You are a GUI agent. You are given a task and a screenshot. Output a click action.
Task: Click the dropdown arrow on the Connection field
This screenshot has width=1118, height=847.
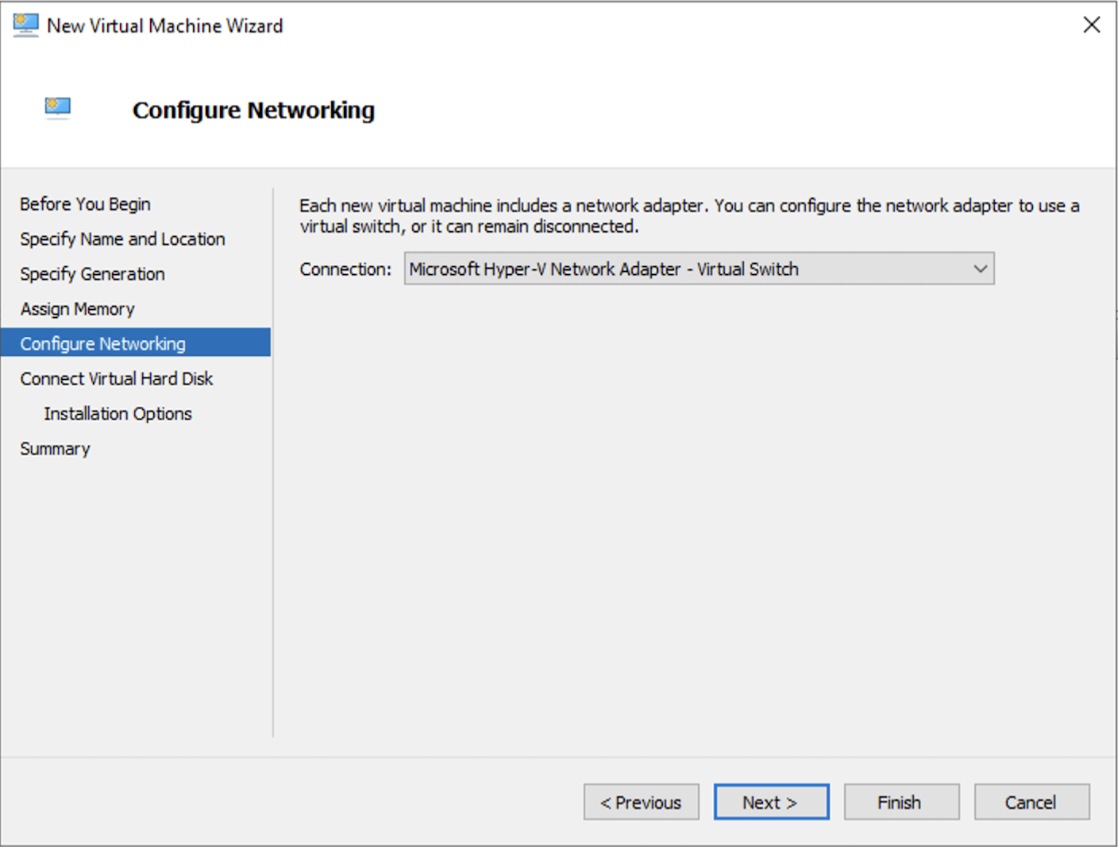coord(981,269)
